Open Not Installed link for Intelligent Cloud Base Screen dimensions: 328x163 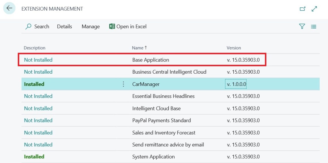(x=38, y=109)
